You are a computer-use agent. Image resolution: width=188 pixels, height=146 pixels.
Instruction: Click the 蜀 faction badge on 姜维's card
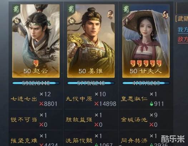pyautogui.click(x=71, y=10)
